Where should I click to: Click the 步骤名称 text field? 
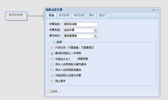pyautogui.click(x=80, y=24)
